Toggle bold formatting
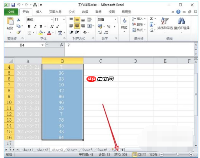 coord(29,27)
